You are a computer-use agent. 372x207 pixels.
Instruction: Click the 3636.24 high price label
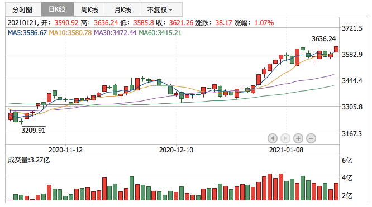coord(324,39)
